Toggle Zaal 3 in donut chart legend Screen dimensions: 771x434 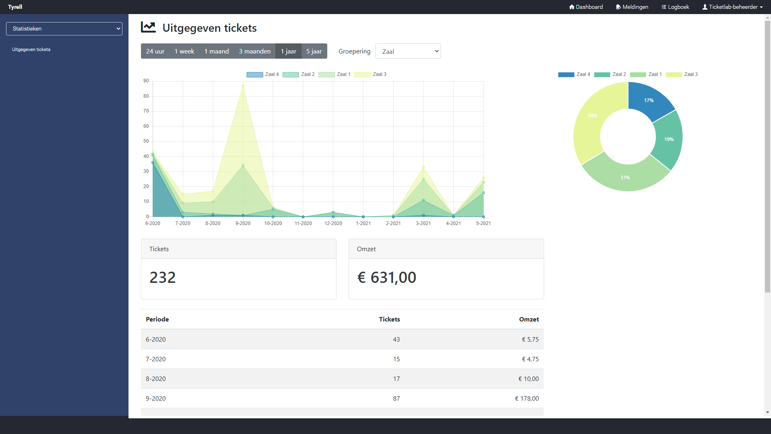coord(682,74)
